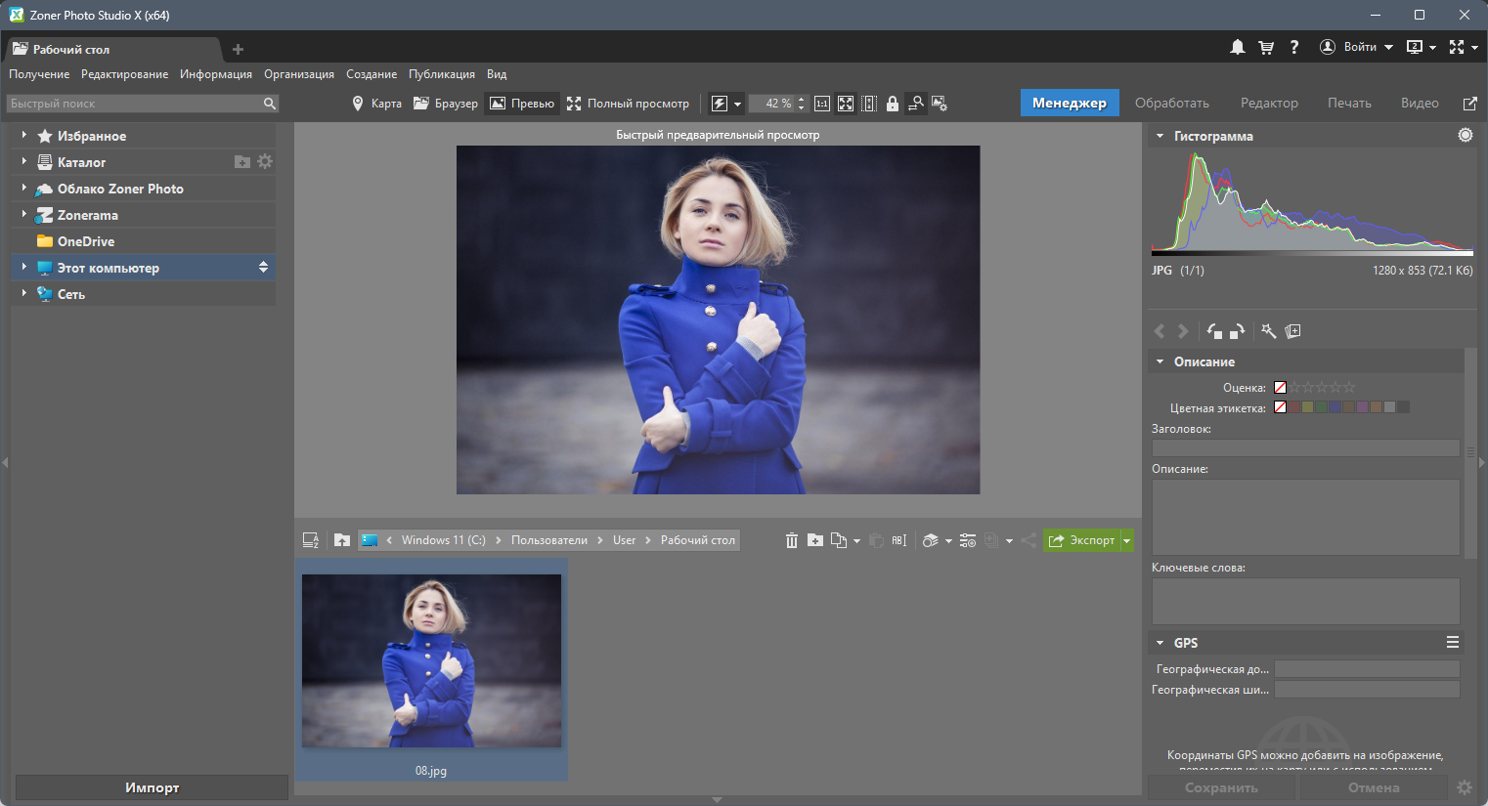The image size is (1488, 806).
Task: Select the blue color label swatch
Action: tap(1335, 407)
